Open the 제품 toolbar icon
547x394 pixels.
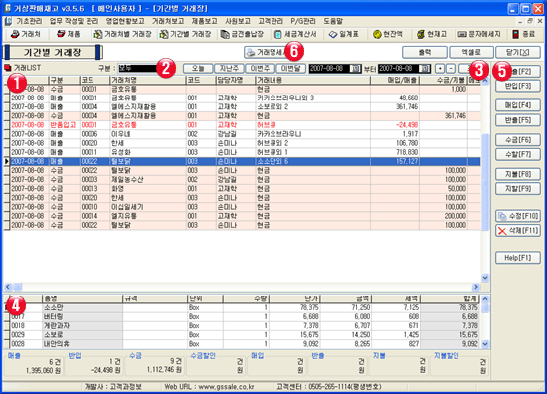pos(69,34)
